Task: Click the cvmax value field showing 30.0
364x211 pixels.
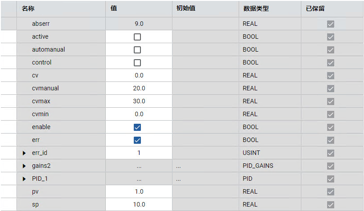Action: pos(139,101)
